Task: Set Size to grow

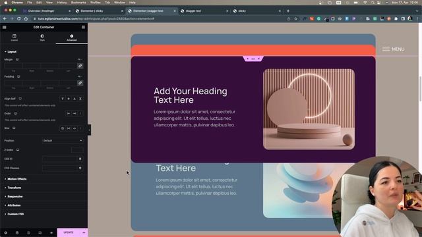Action: [x=69, y=128]
